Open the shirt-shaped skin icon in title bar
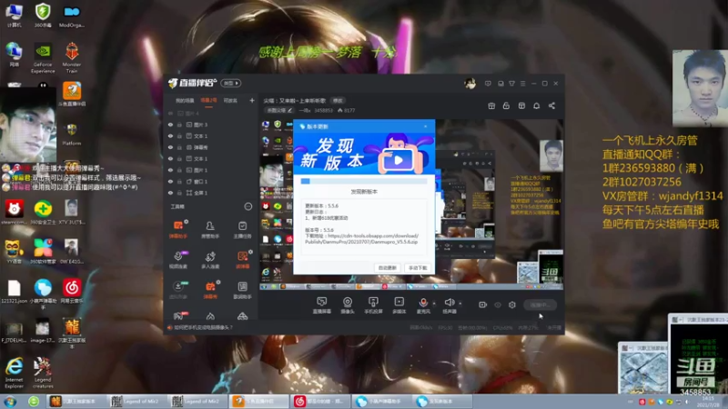Viewport: 728px width, 409px height. click(x=511, y=84)
